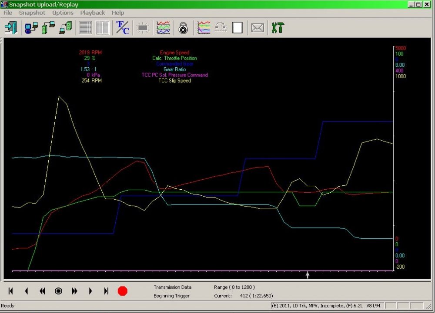Open the wrench and hammer tools icon
The image size is (435, 313).
pos(277,28)
